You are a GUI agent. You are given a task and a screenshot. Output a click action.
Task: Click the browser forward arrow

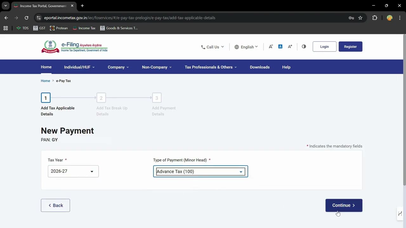[x=16, y=18]
